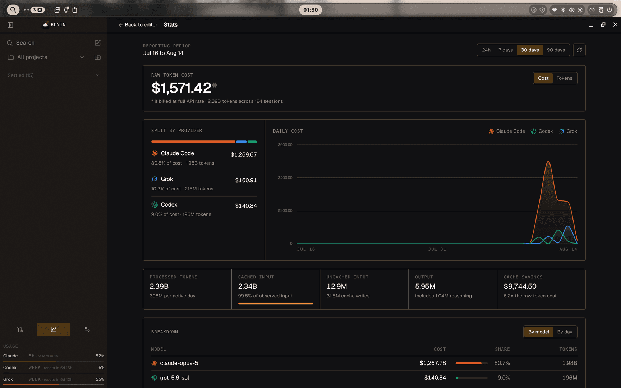Screen dimensions: 621x388
Task: Add a new project folder icon
Action: click(98, 57)
